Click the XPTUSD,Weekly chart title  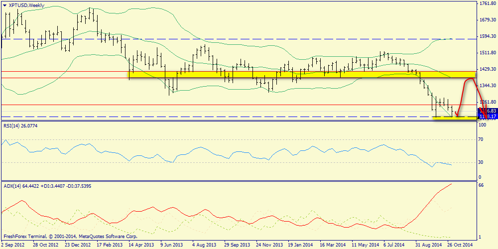[x=26, y=5]
